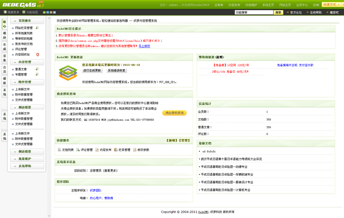Click the yellow 商业授权查询 button
Screen dimensions: 344x218
tap(174, 112)
